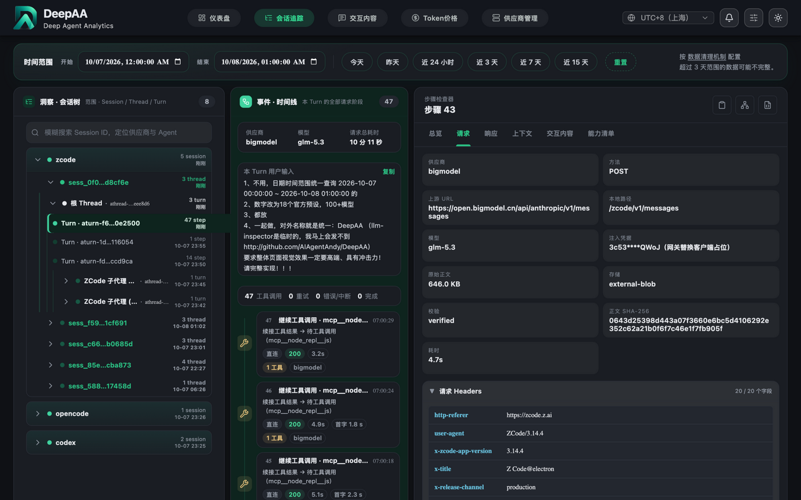801x500 pixels.
Task: Expand the codex provider group
Action: [38, 443]
